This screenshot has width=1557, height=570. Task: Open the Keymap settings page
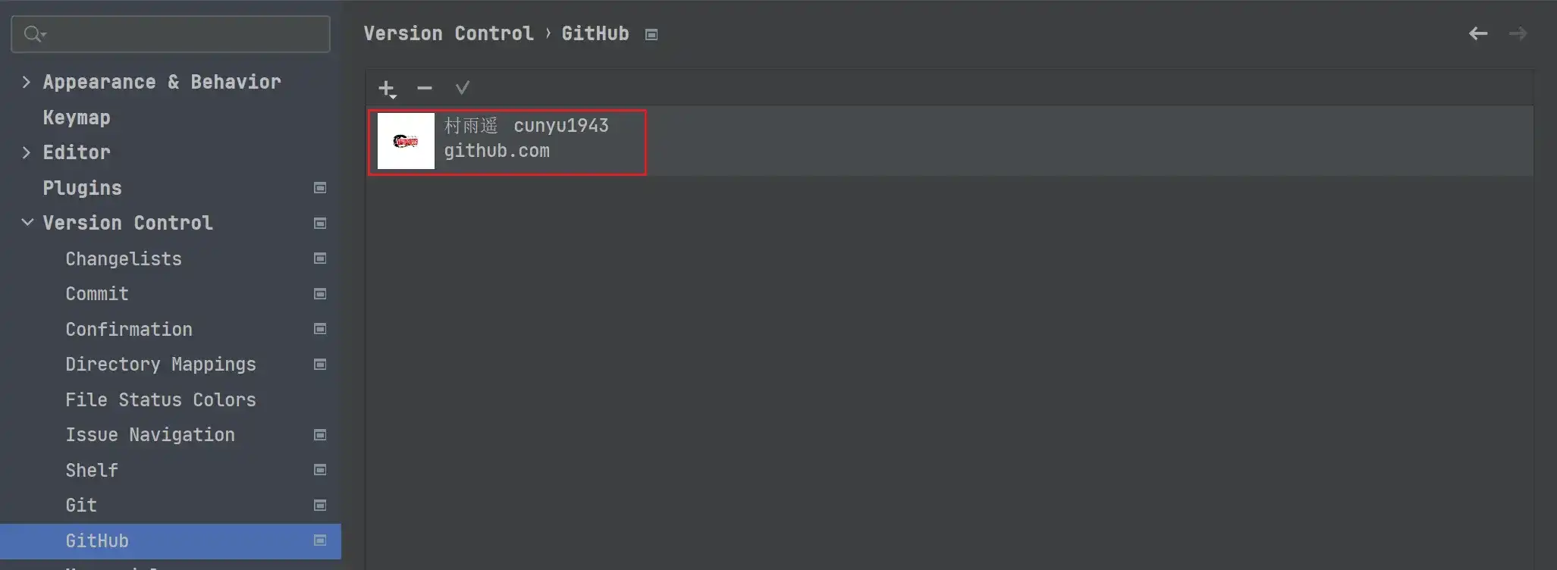(x=77, y=117)
